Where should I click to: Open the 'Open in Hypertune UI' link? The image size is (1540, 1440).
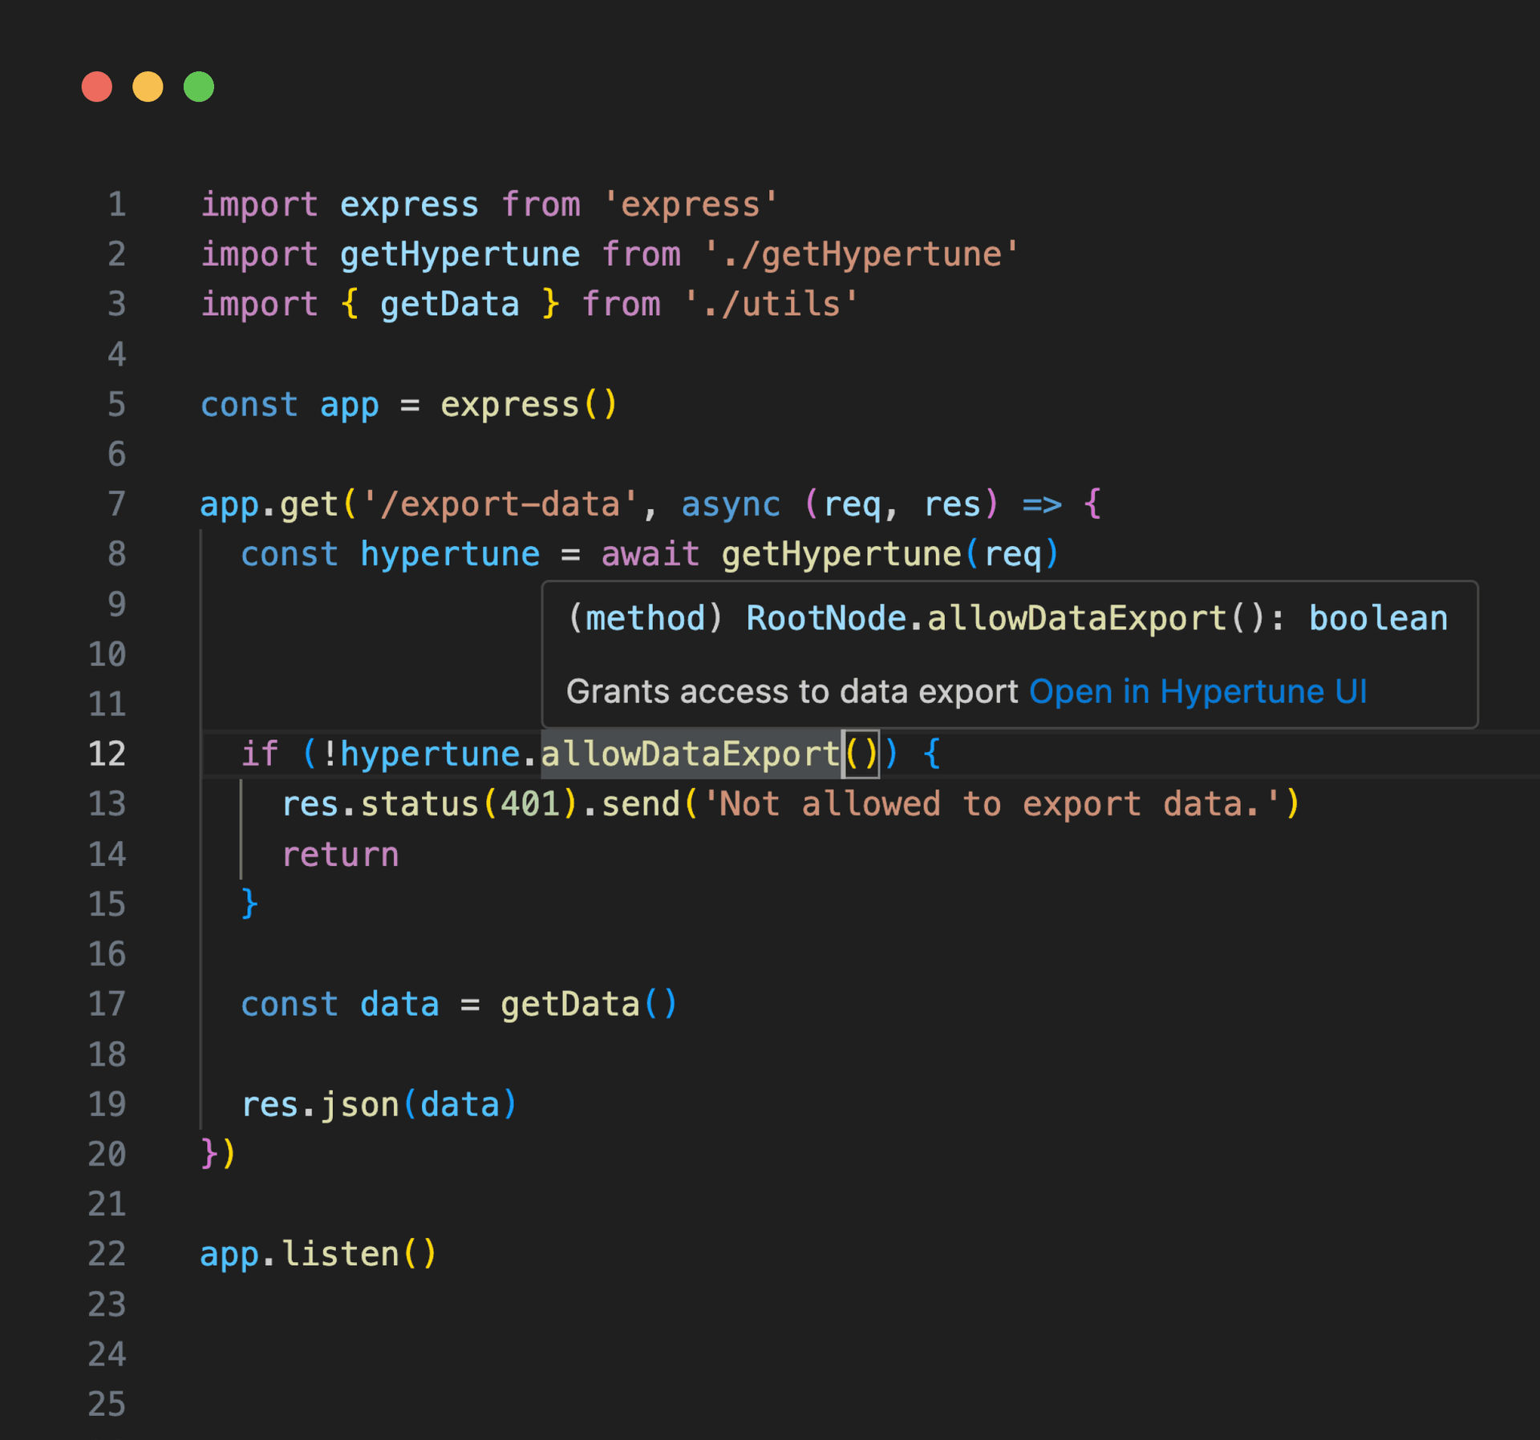pos(1198,692)
